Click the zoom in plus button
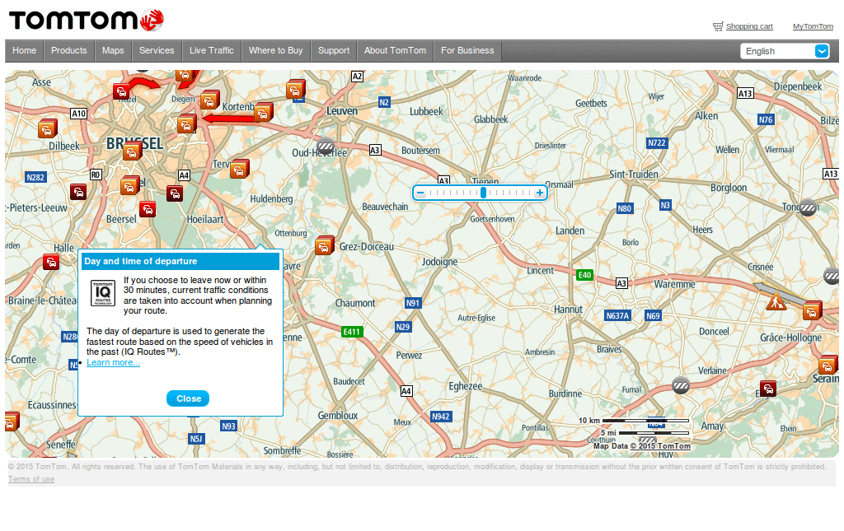Viewport: 844px width, 531px height. 539,193
